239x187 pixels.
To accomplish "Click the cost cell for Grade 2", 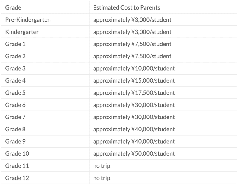I will click(x=132, y=56).
